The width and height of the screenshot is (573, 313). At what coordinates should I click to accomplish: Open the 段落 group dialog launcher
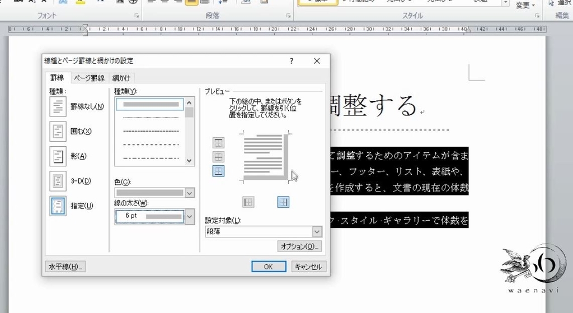point(288,16)
